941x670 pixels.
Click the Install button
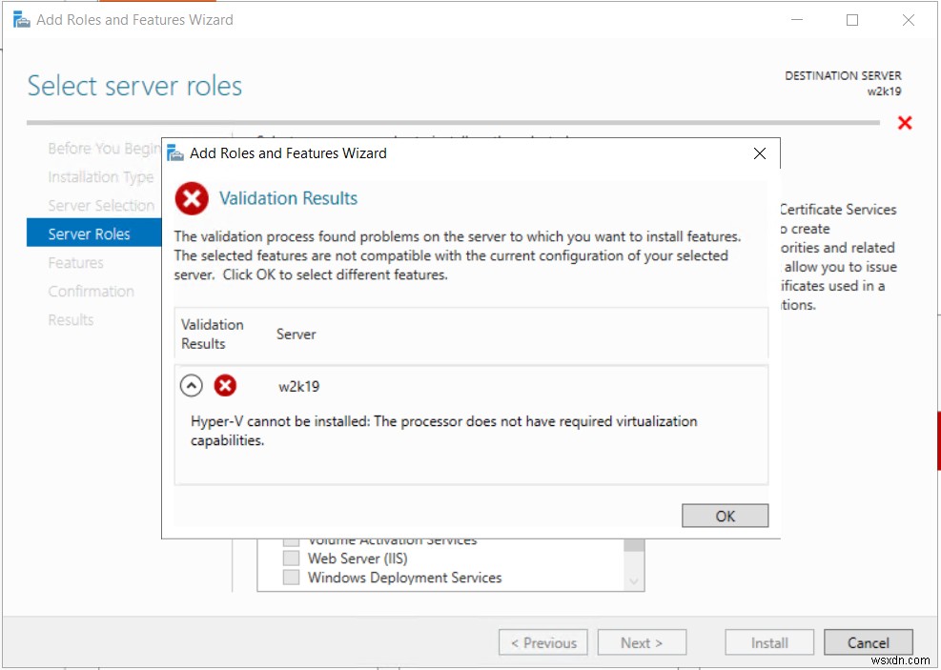tap(768, 641)
